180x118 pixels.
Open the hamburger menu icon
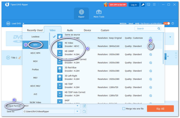(x=154, y=4)
